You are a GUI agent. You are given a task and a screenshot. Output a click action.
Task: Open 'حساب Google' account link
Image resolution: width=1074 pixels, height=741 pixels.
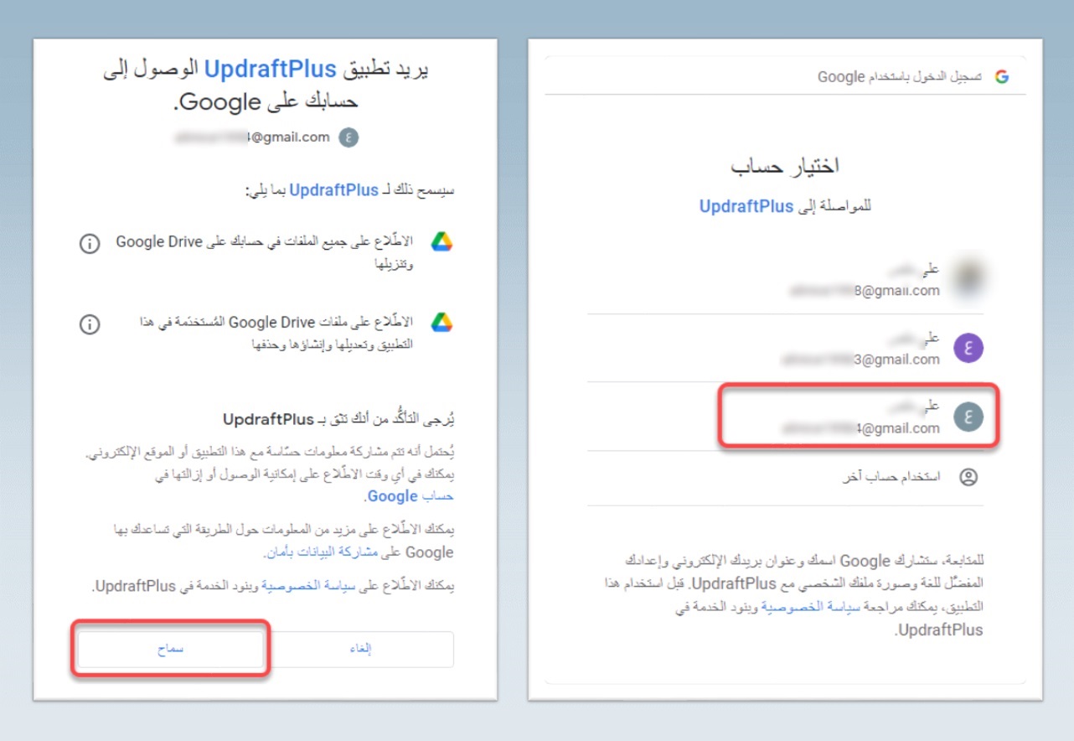tap(411, 496)
